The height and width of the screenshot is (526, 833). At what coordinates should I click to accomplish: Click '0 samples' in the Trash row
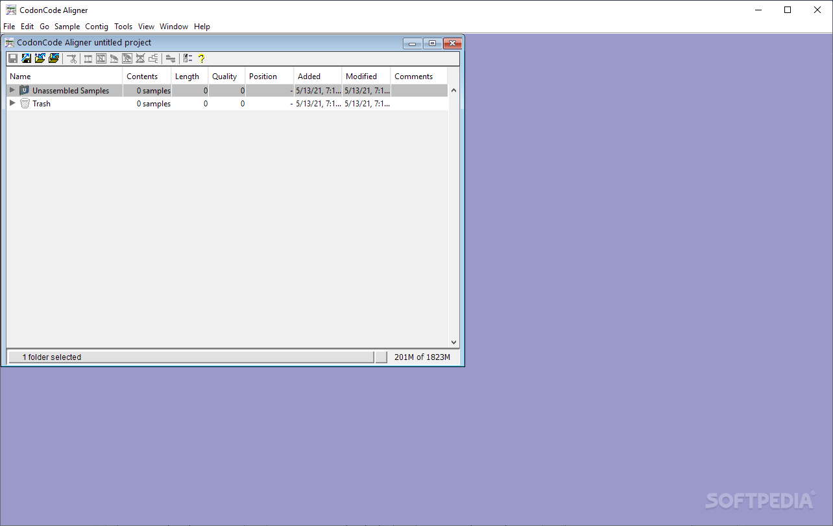[x=154, y=104]
